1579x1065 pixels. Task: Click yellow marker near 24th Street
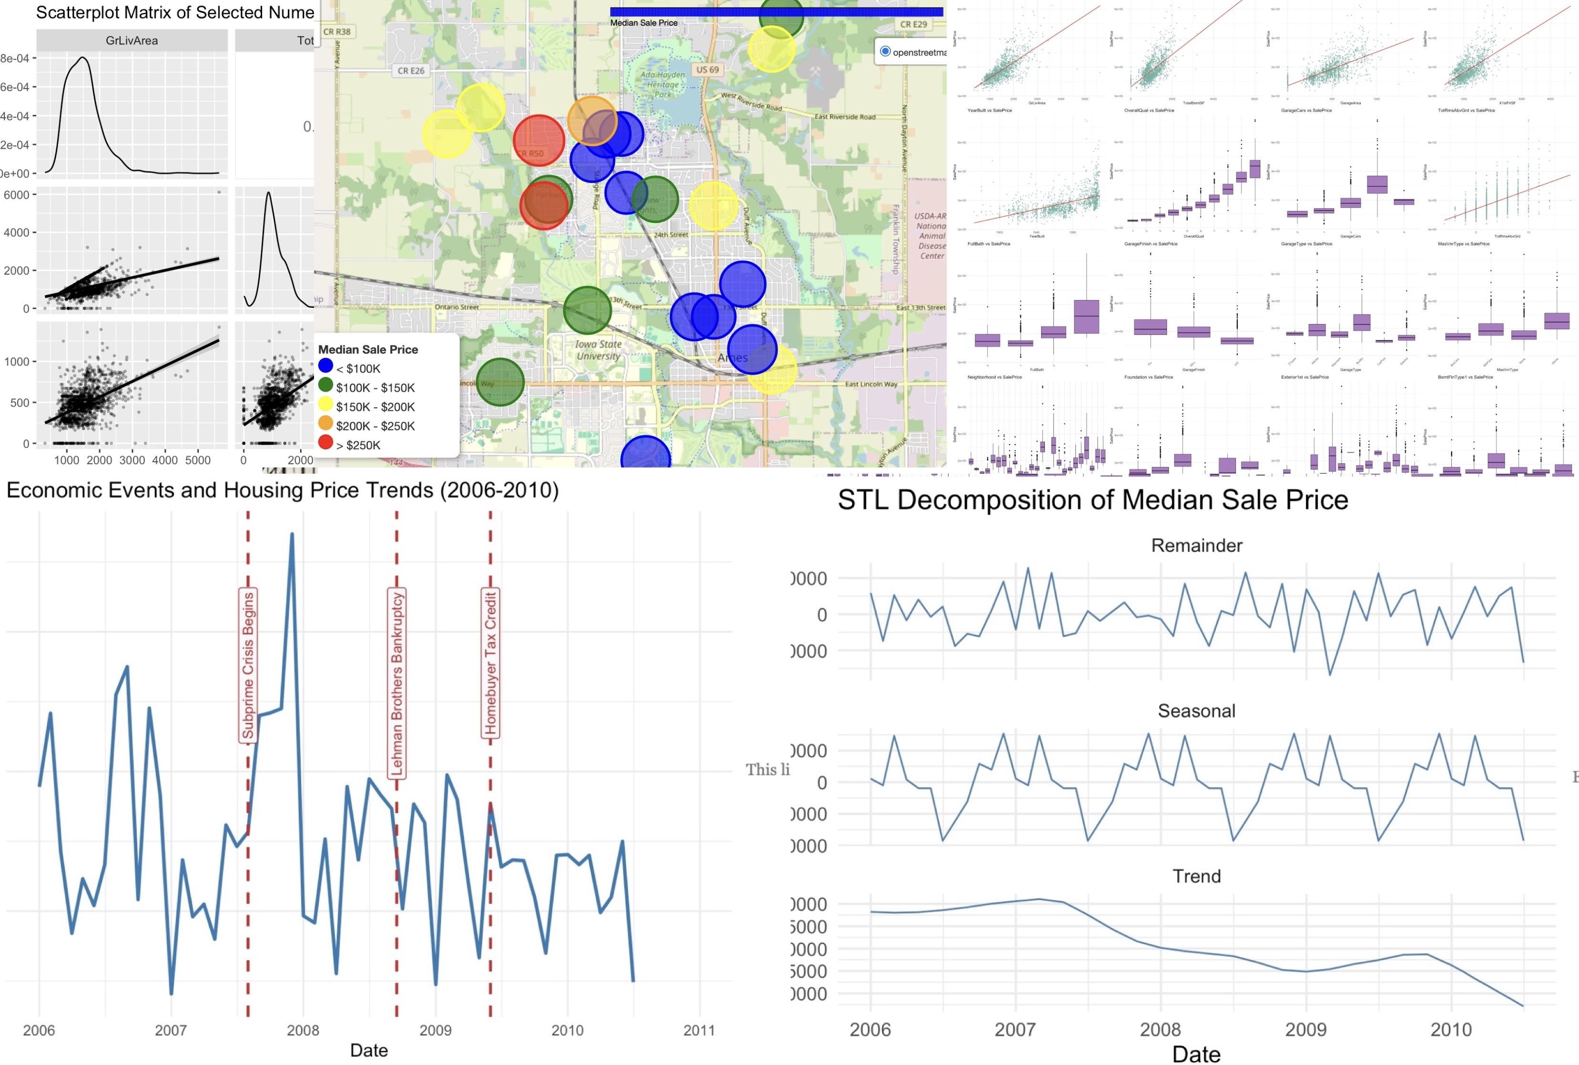click(713, 206)
